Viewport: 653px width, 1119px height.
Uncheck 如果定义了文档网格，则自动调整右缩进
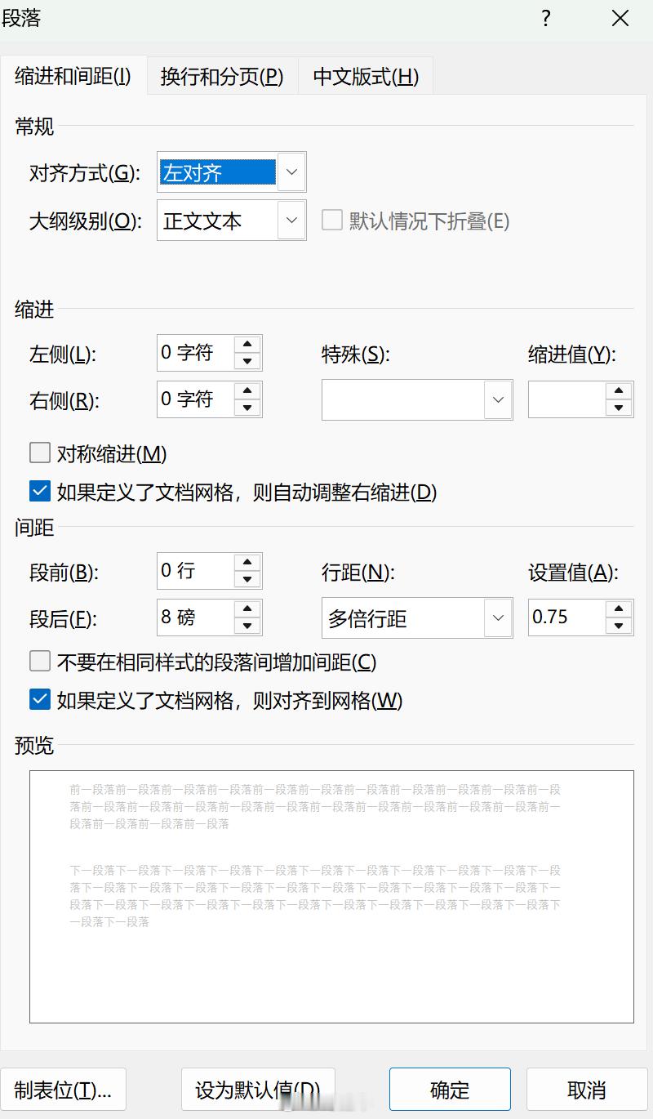coord(40,492)
